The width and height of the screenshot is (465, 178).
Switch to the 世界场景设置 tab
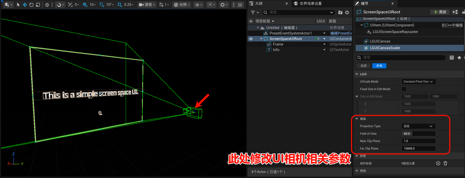point(307,4)
